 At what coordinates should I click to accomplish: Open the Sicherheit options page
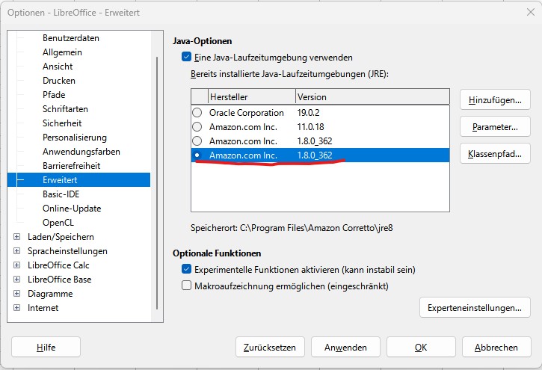point(62,123)
